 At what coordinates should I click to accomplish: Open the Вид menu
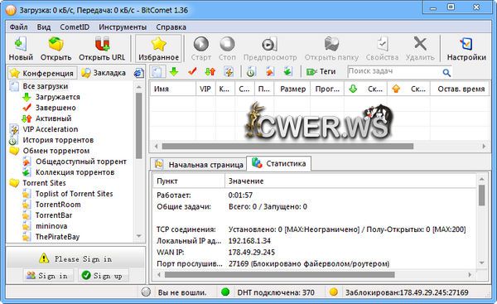pyautogui.click(x=44, y=27)
